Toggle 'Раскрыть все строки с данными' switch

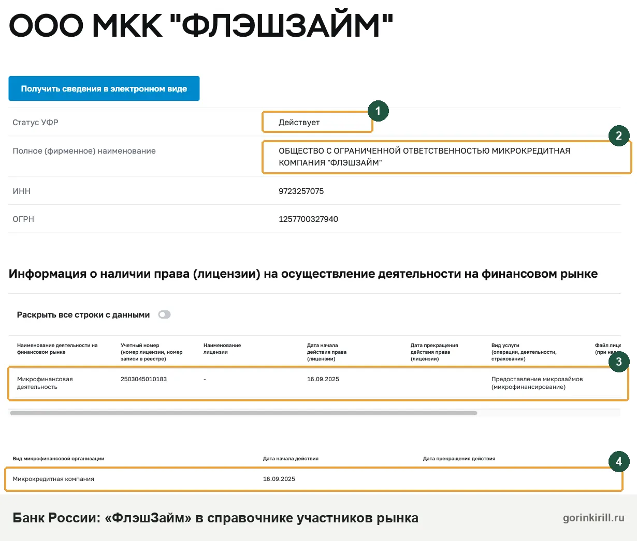click(164, 314)
